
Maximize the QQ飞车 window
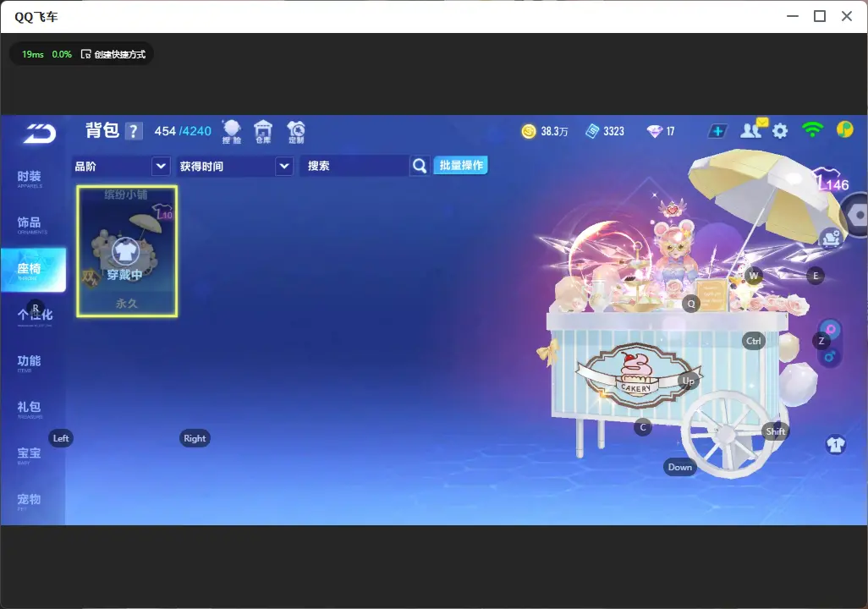coord(820,17)
